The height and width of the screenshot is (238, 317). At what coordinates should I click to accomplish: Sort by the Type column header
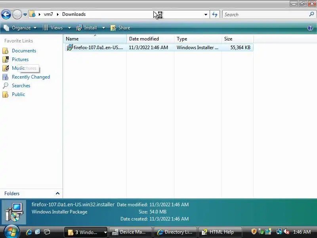[198, 38]
